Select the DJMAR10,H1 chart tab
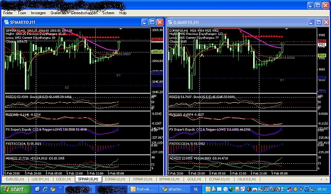The height and width of the screenshot is (194, 331). [115, 179]
